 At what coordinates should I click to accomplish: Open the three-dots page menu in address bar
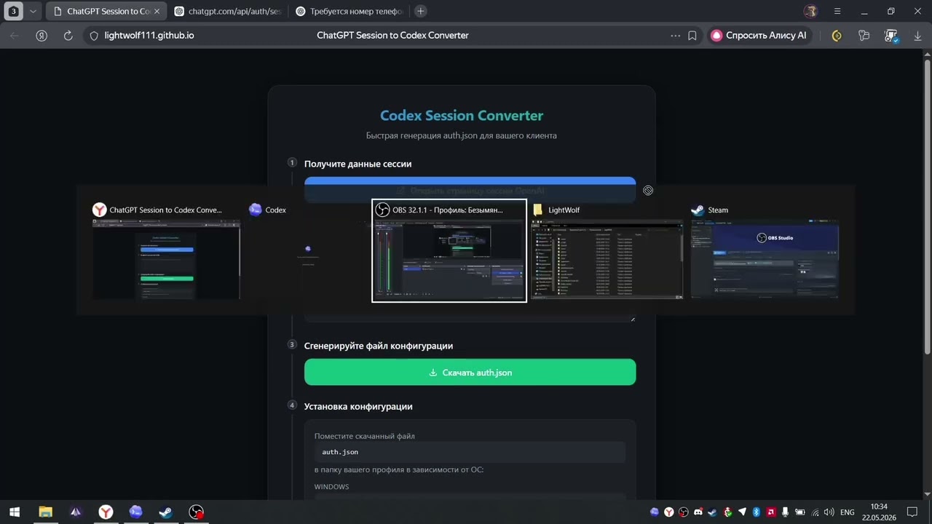(x=675, y=35)
